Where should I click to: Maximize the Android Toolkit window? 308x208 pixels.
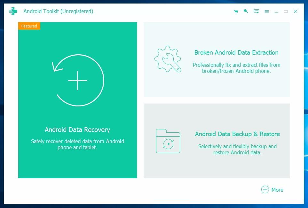point(286,12)
